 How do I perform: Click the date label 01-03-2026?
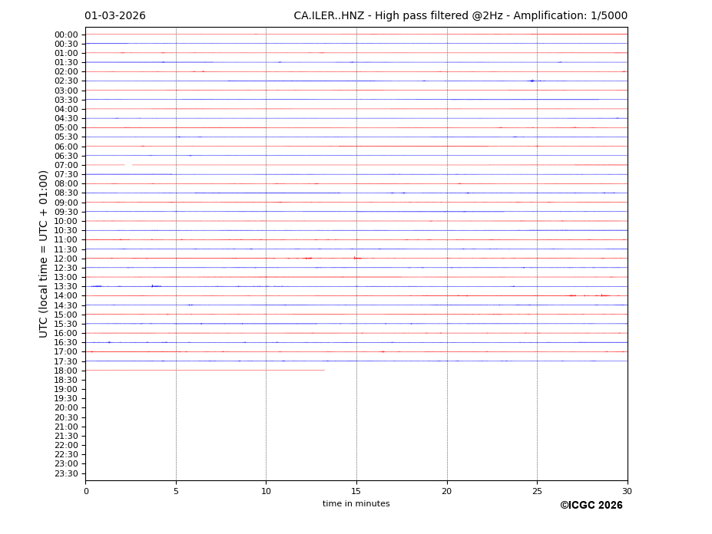pos(115,16)
